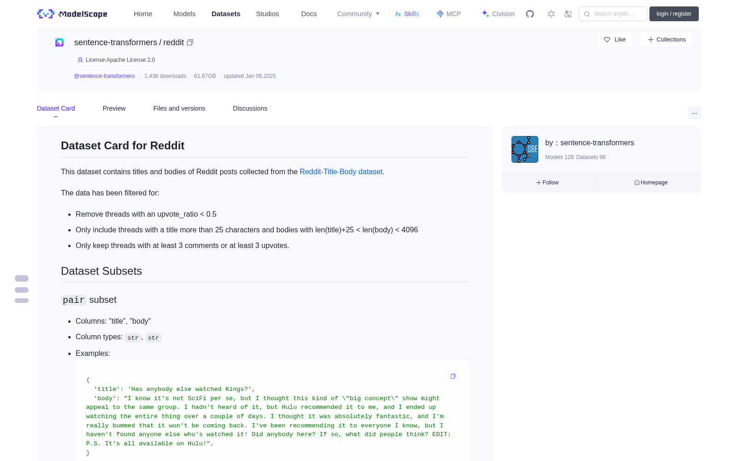The height and width of the screenshot is (461, 738).
Task: Copy the dataset name sentence-transformers/reddit
Action: (x=190, y=42)
